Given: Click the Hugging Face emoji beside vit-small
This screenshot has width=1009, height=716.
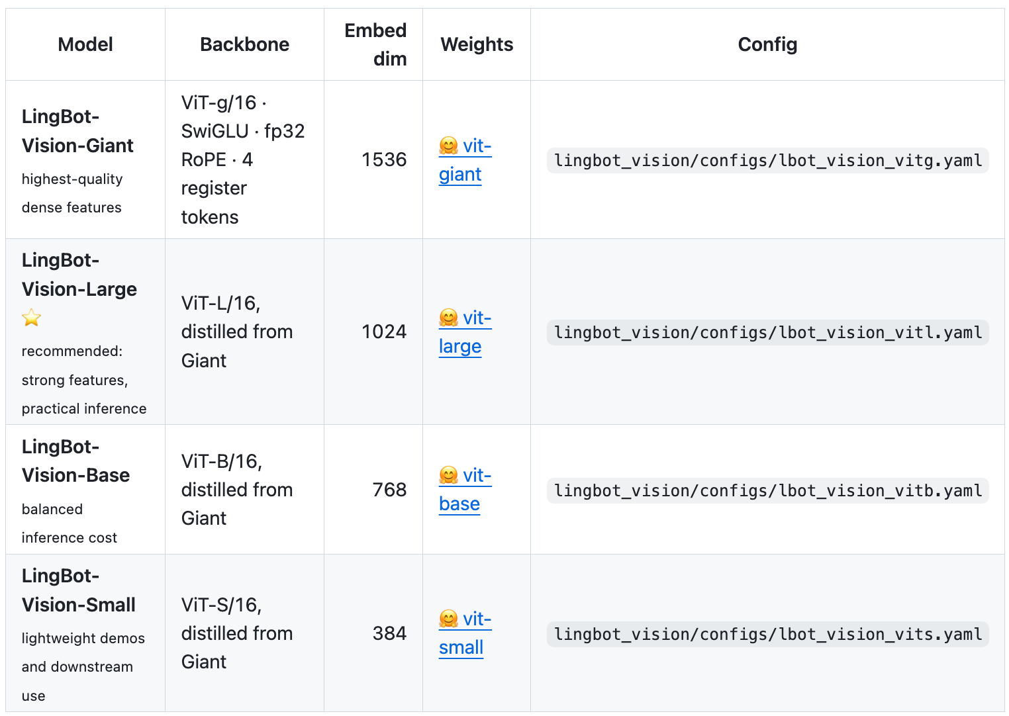Looking at the screenshot, I should pyautogui.click(x=448, y=619).
